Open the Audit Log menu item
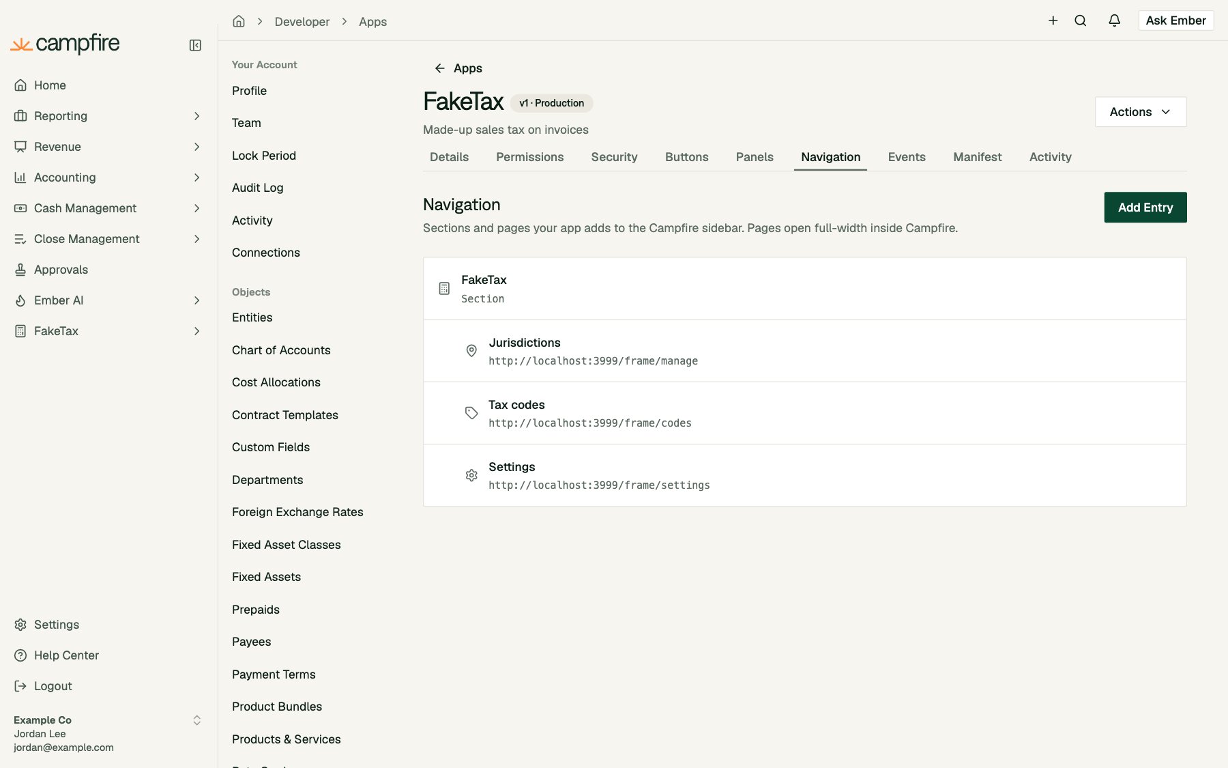The width and height of the screenshot is (1228, 768). (x=257, y=188)
